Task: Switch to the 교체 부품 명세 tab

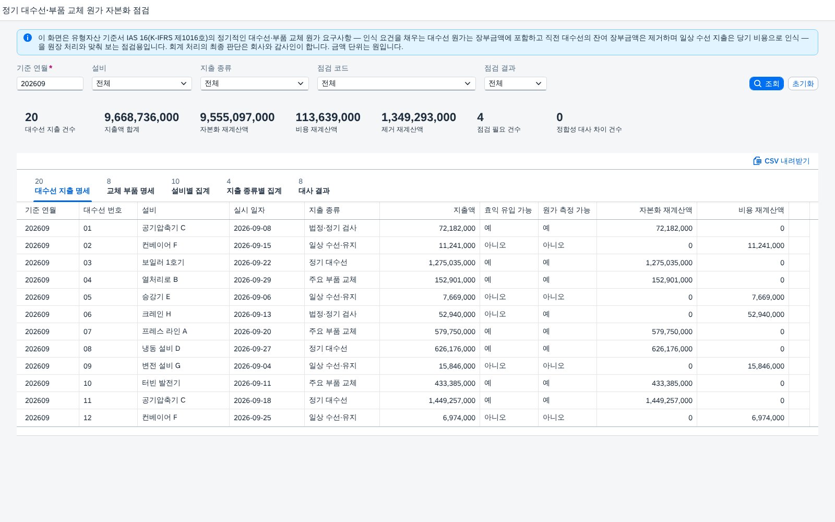Action: pyautogui.click(x=130, y=186)
